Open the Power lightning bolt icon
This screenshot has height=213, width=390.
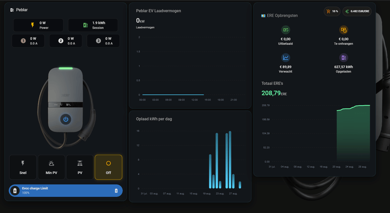tap(33, 25)
